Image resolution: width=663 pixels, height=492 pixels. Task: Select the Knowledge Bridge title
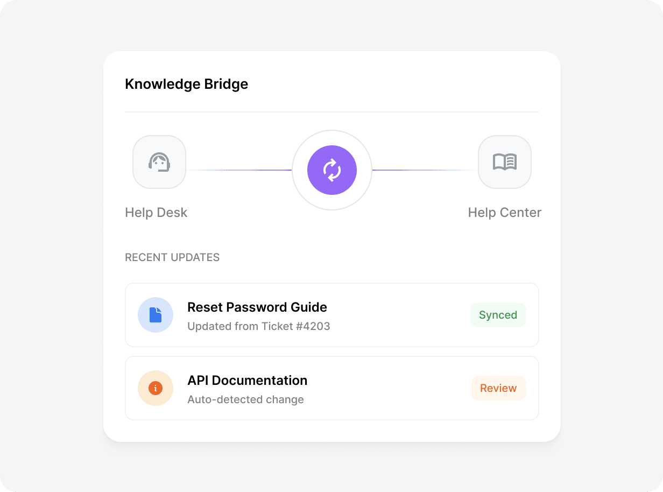click(186, 84)
